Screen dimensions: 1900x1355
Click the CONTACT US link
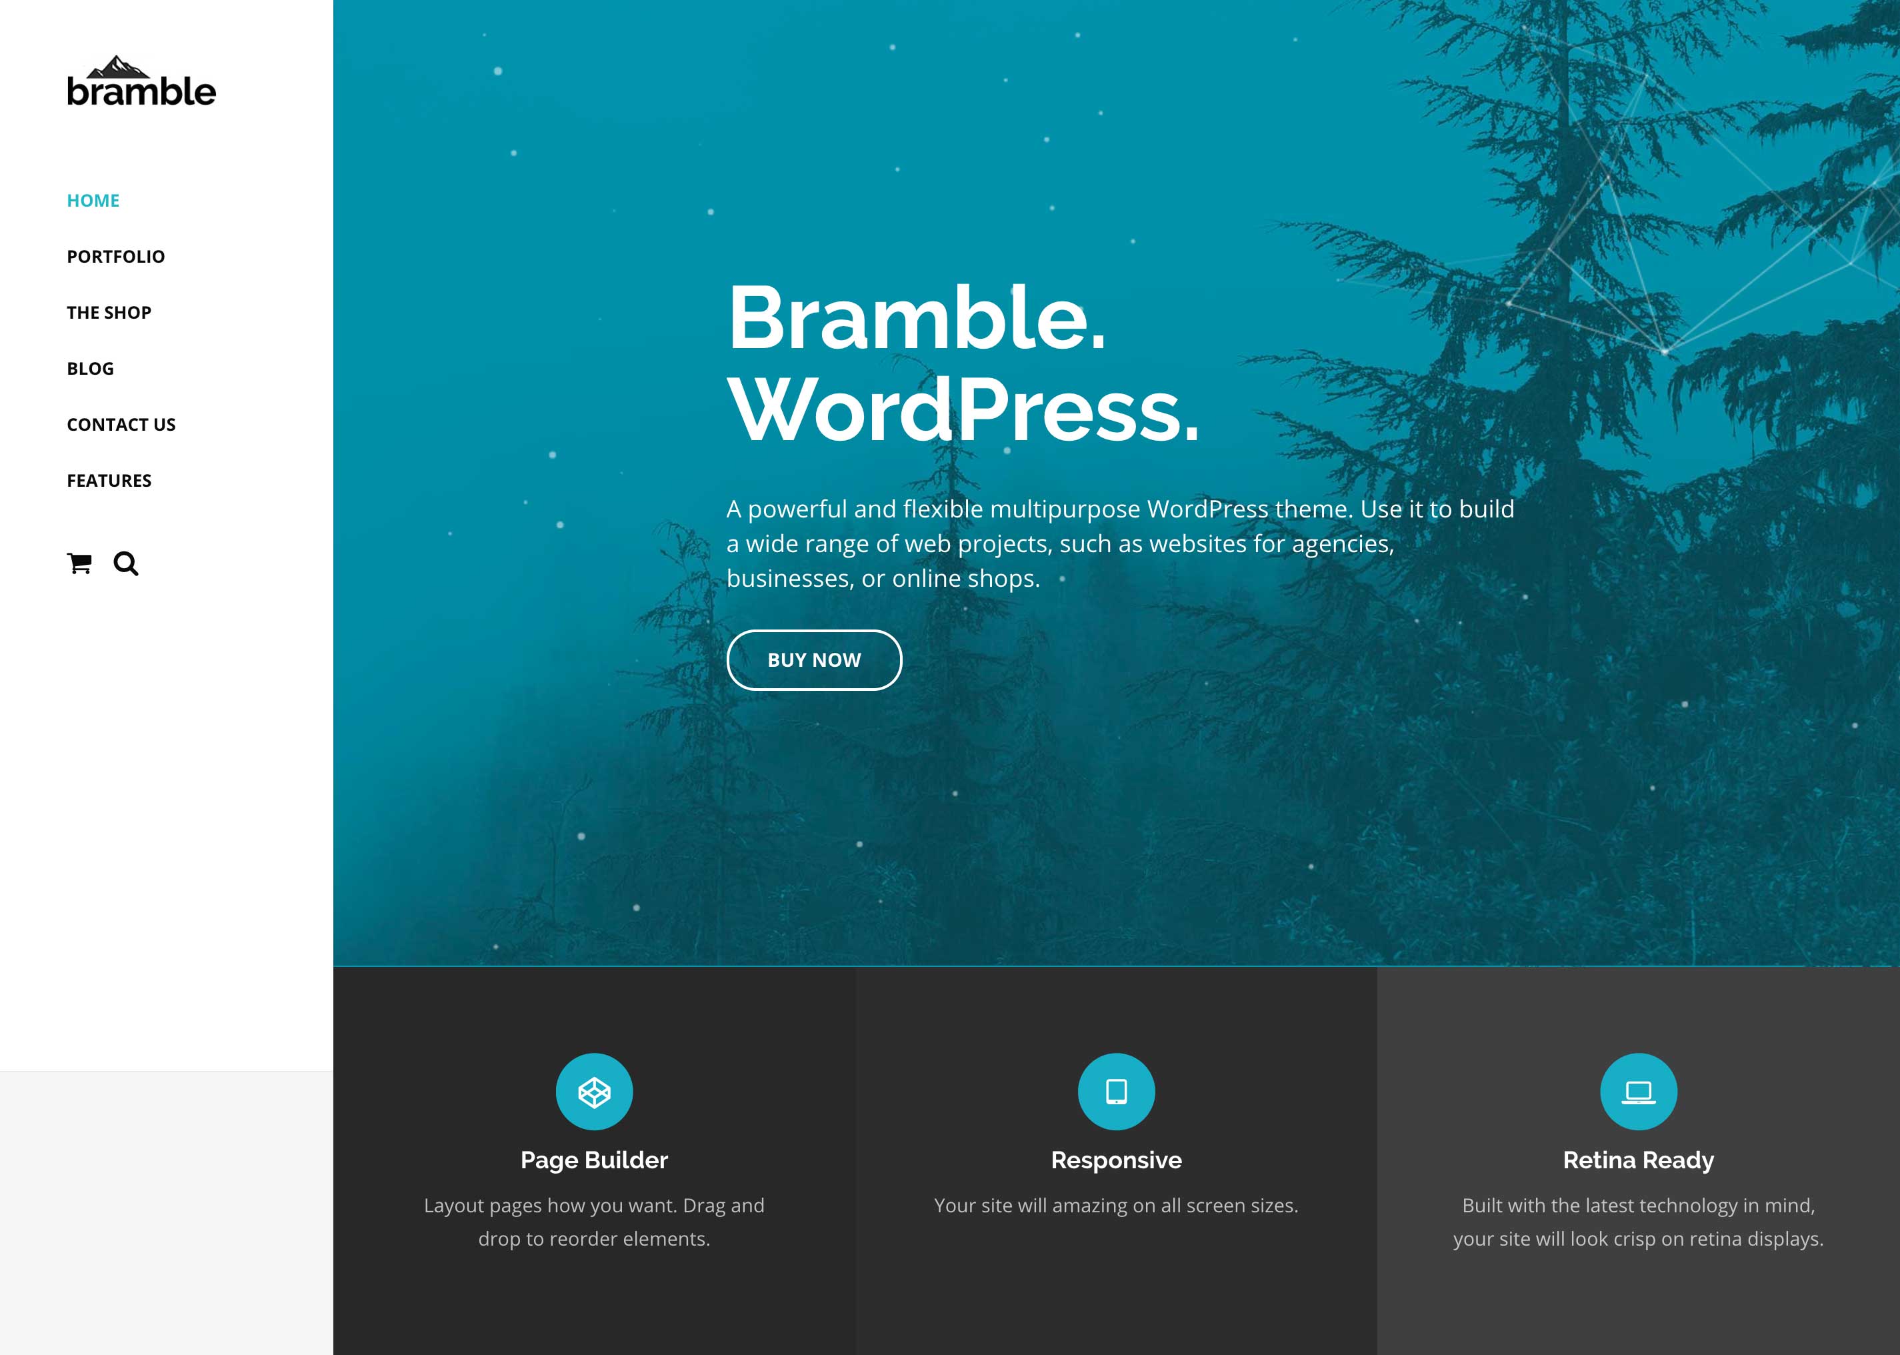pos(122,424)
